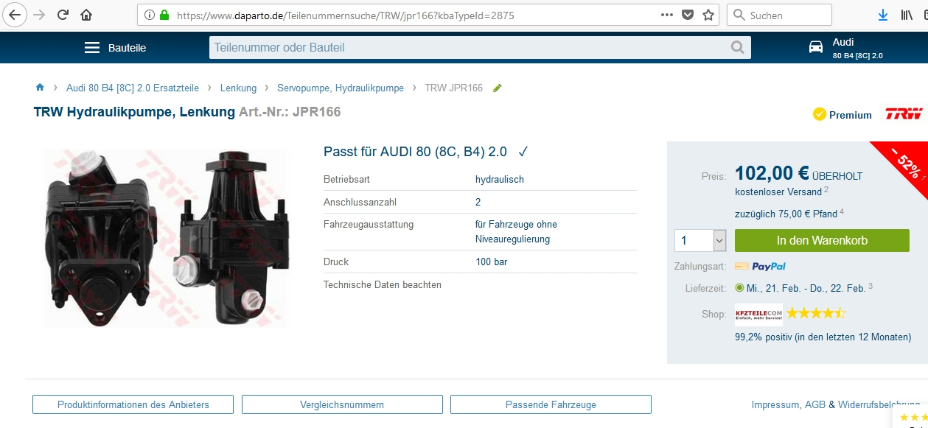Click the browser reload button
Viewport: 928px width, 428px height.
[63, 15]
